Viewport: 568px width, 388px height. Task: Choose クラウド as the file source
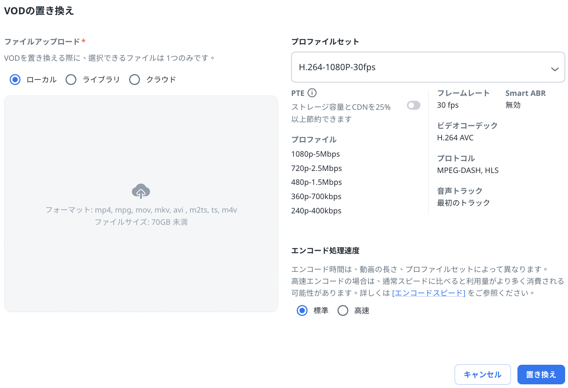[x=135, y=80]
